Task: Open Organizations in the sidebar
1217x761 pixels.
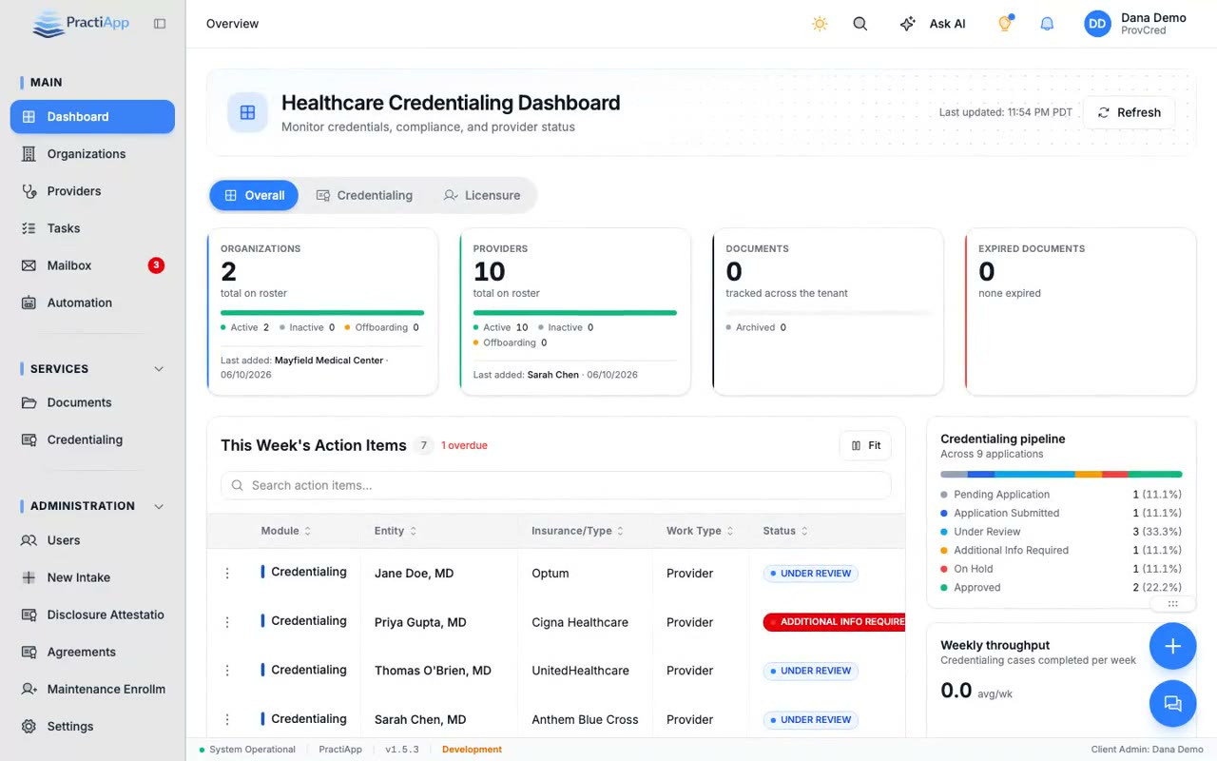Action: tap(92, 154)
